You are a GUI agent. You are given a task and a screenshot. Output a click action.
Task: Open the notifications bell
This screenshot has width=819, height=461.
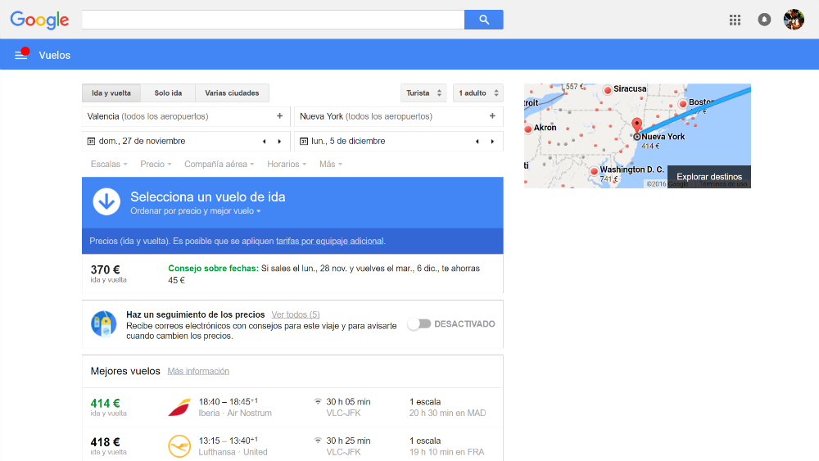[764, 20]
